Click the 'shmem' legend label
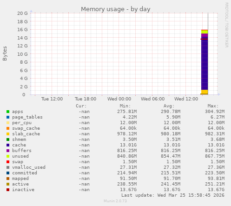The height and width of the screenshot is (206, 231). coord(19,140)
